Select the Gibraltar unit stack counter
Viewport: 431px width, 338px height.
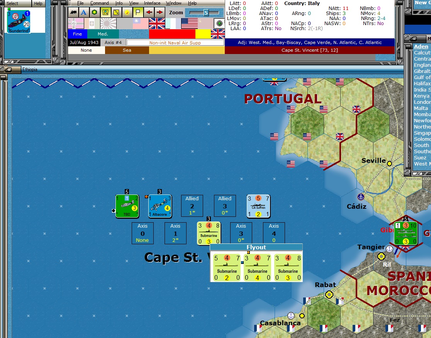(x=406, y=233)
